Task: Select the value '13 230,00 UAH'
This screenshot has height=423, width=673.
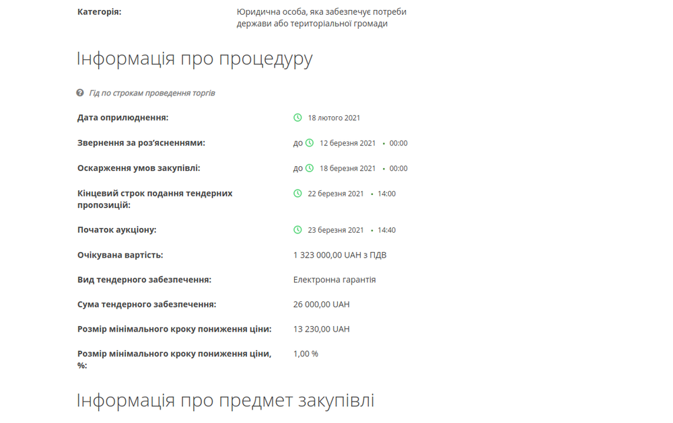Action: 322,330
